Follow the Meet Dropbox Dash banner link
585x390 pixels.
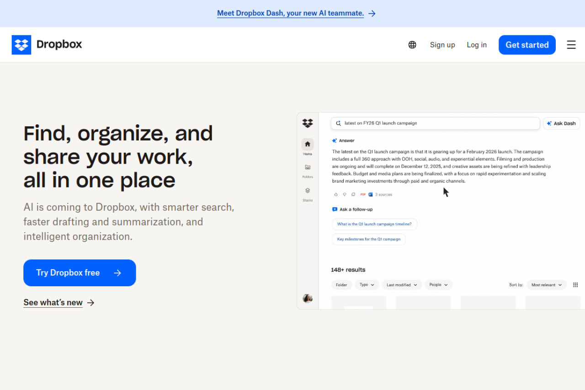[290, 13]
